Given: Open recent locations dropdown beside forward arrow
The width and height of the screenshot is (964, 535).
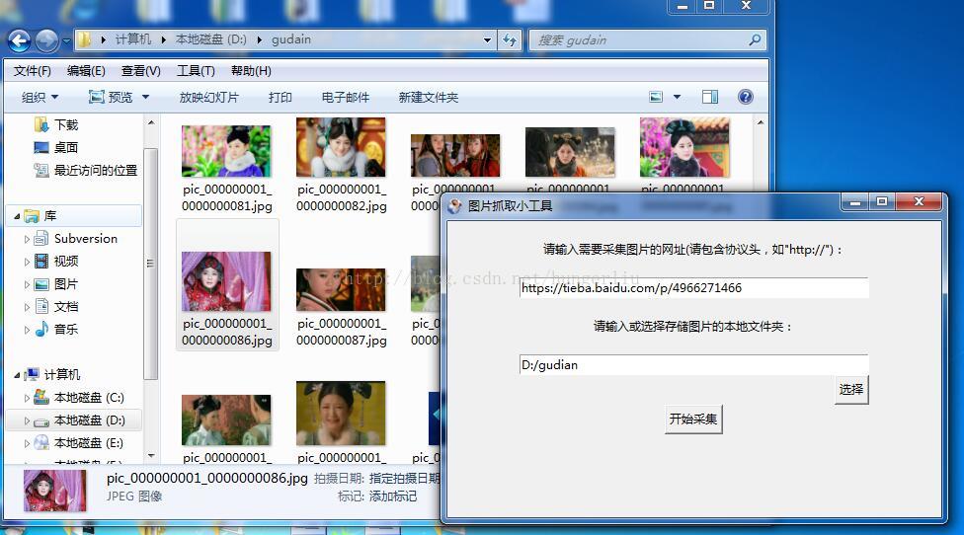Looking at the screenshot, I should [x=66, y=41].
